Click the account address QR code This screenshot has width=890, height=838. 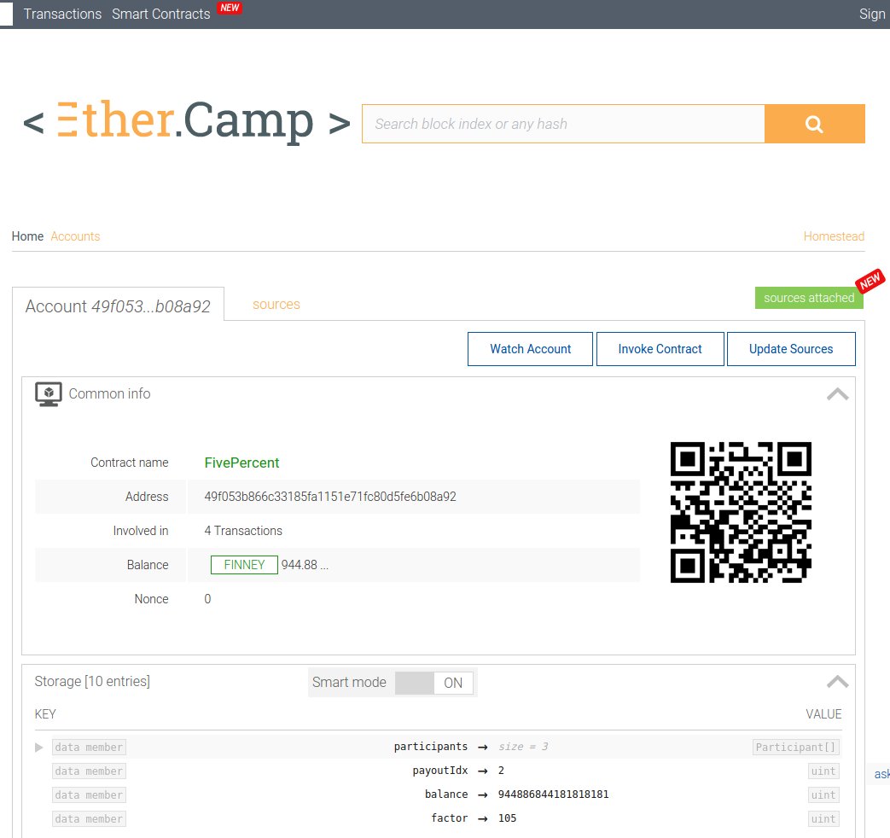tap(741, 512)
